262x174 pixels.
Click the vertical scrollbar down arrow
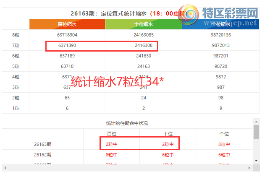(256, 161)
